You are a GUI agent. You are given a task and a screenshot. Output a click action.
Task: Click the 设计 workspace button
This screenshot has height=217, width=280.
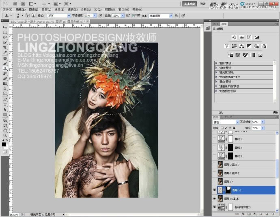[x=202, y=4]
